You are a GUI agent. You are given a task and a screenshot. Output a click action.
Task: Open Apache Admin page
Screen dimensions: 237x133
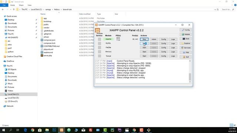[x=154, y=39]
